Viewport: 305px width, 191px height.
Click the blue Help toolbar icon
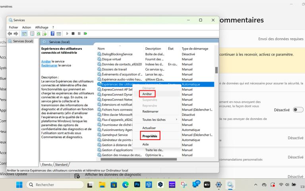tap(52, 34)
